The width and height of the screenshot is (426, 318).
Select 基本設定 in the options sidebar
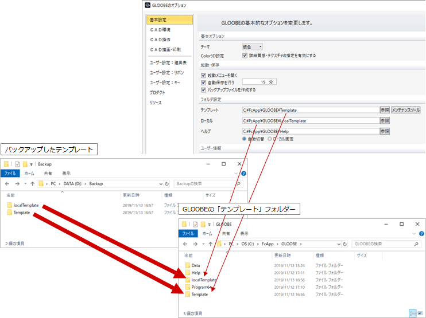pyautogui.click(x=169, y=20)
